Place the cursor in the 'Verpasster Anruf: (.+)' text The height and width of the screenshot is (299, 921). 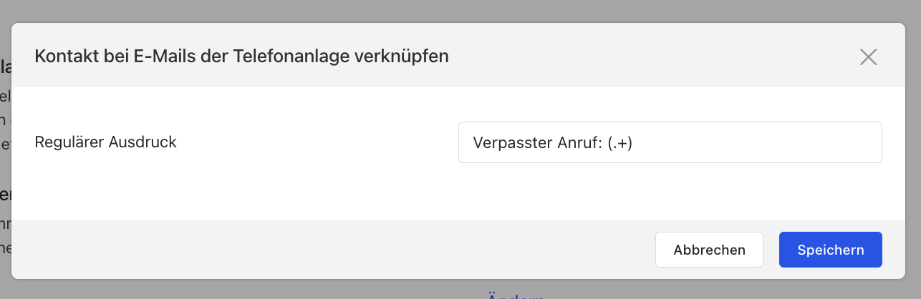tap(553, 143)
